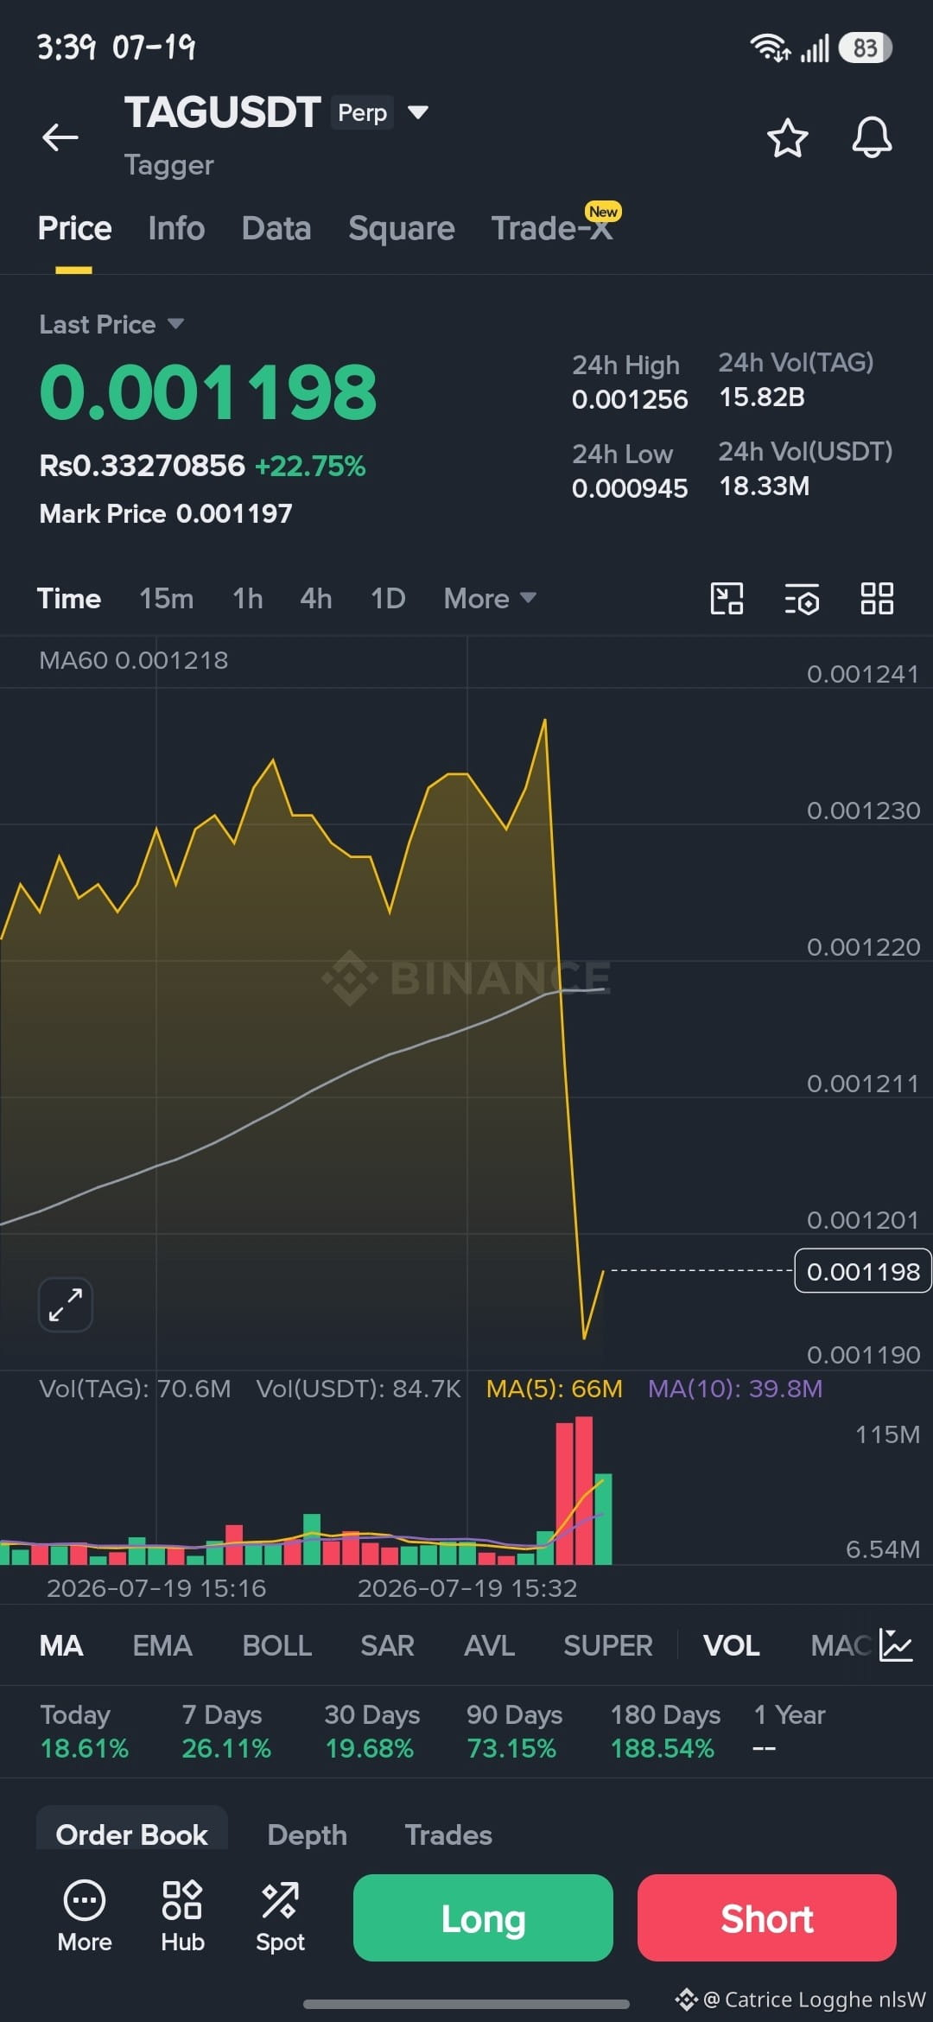The width and height of the screenshot is (933, 2022).
Task: Expand chart to fullscreen
Action: click(66, 1304)
